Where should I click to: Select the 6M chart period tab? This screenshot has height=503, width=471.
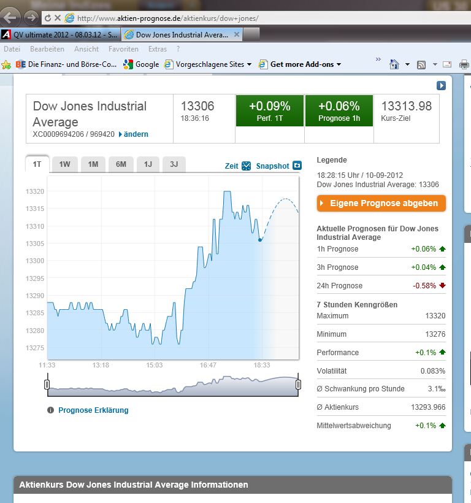[121, 164]
